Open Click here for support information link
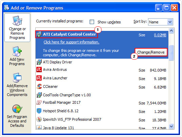The image size is (182, 137). coord(71,42)
